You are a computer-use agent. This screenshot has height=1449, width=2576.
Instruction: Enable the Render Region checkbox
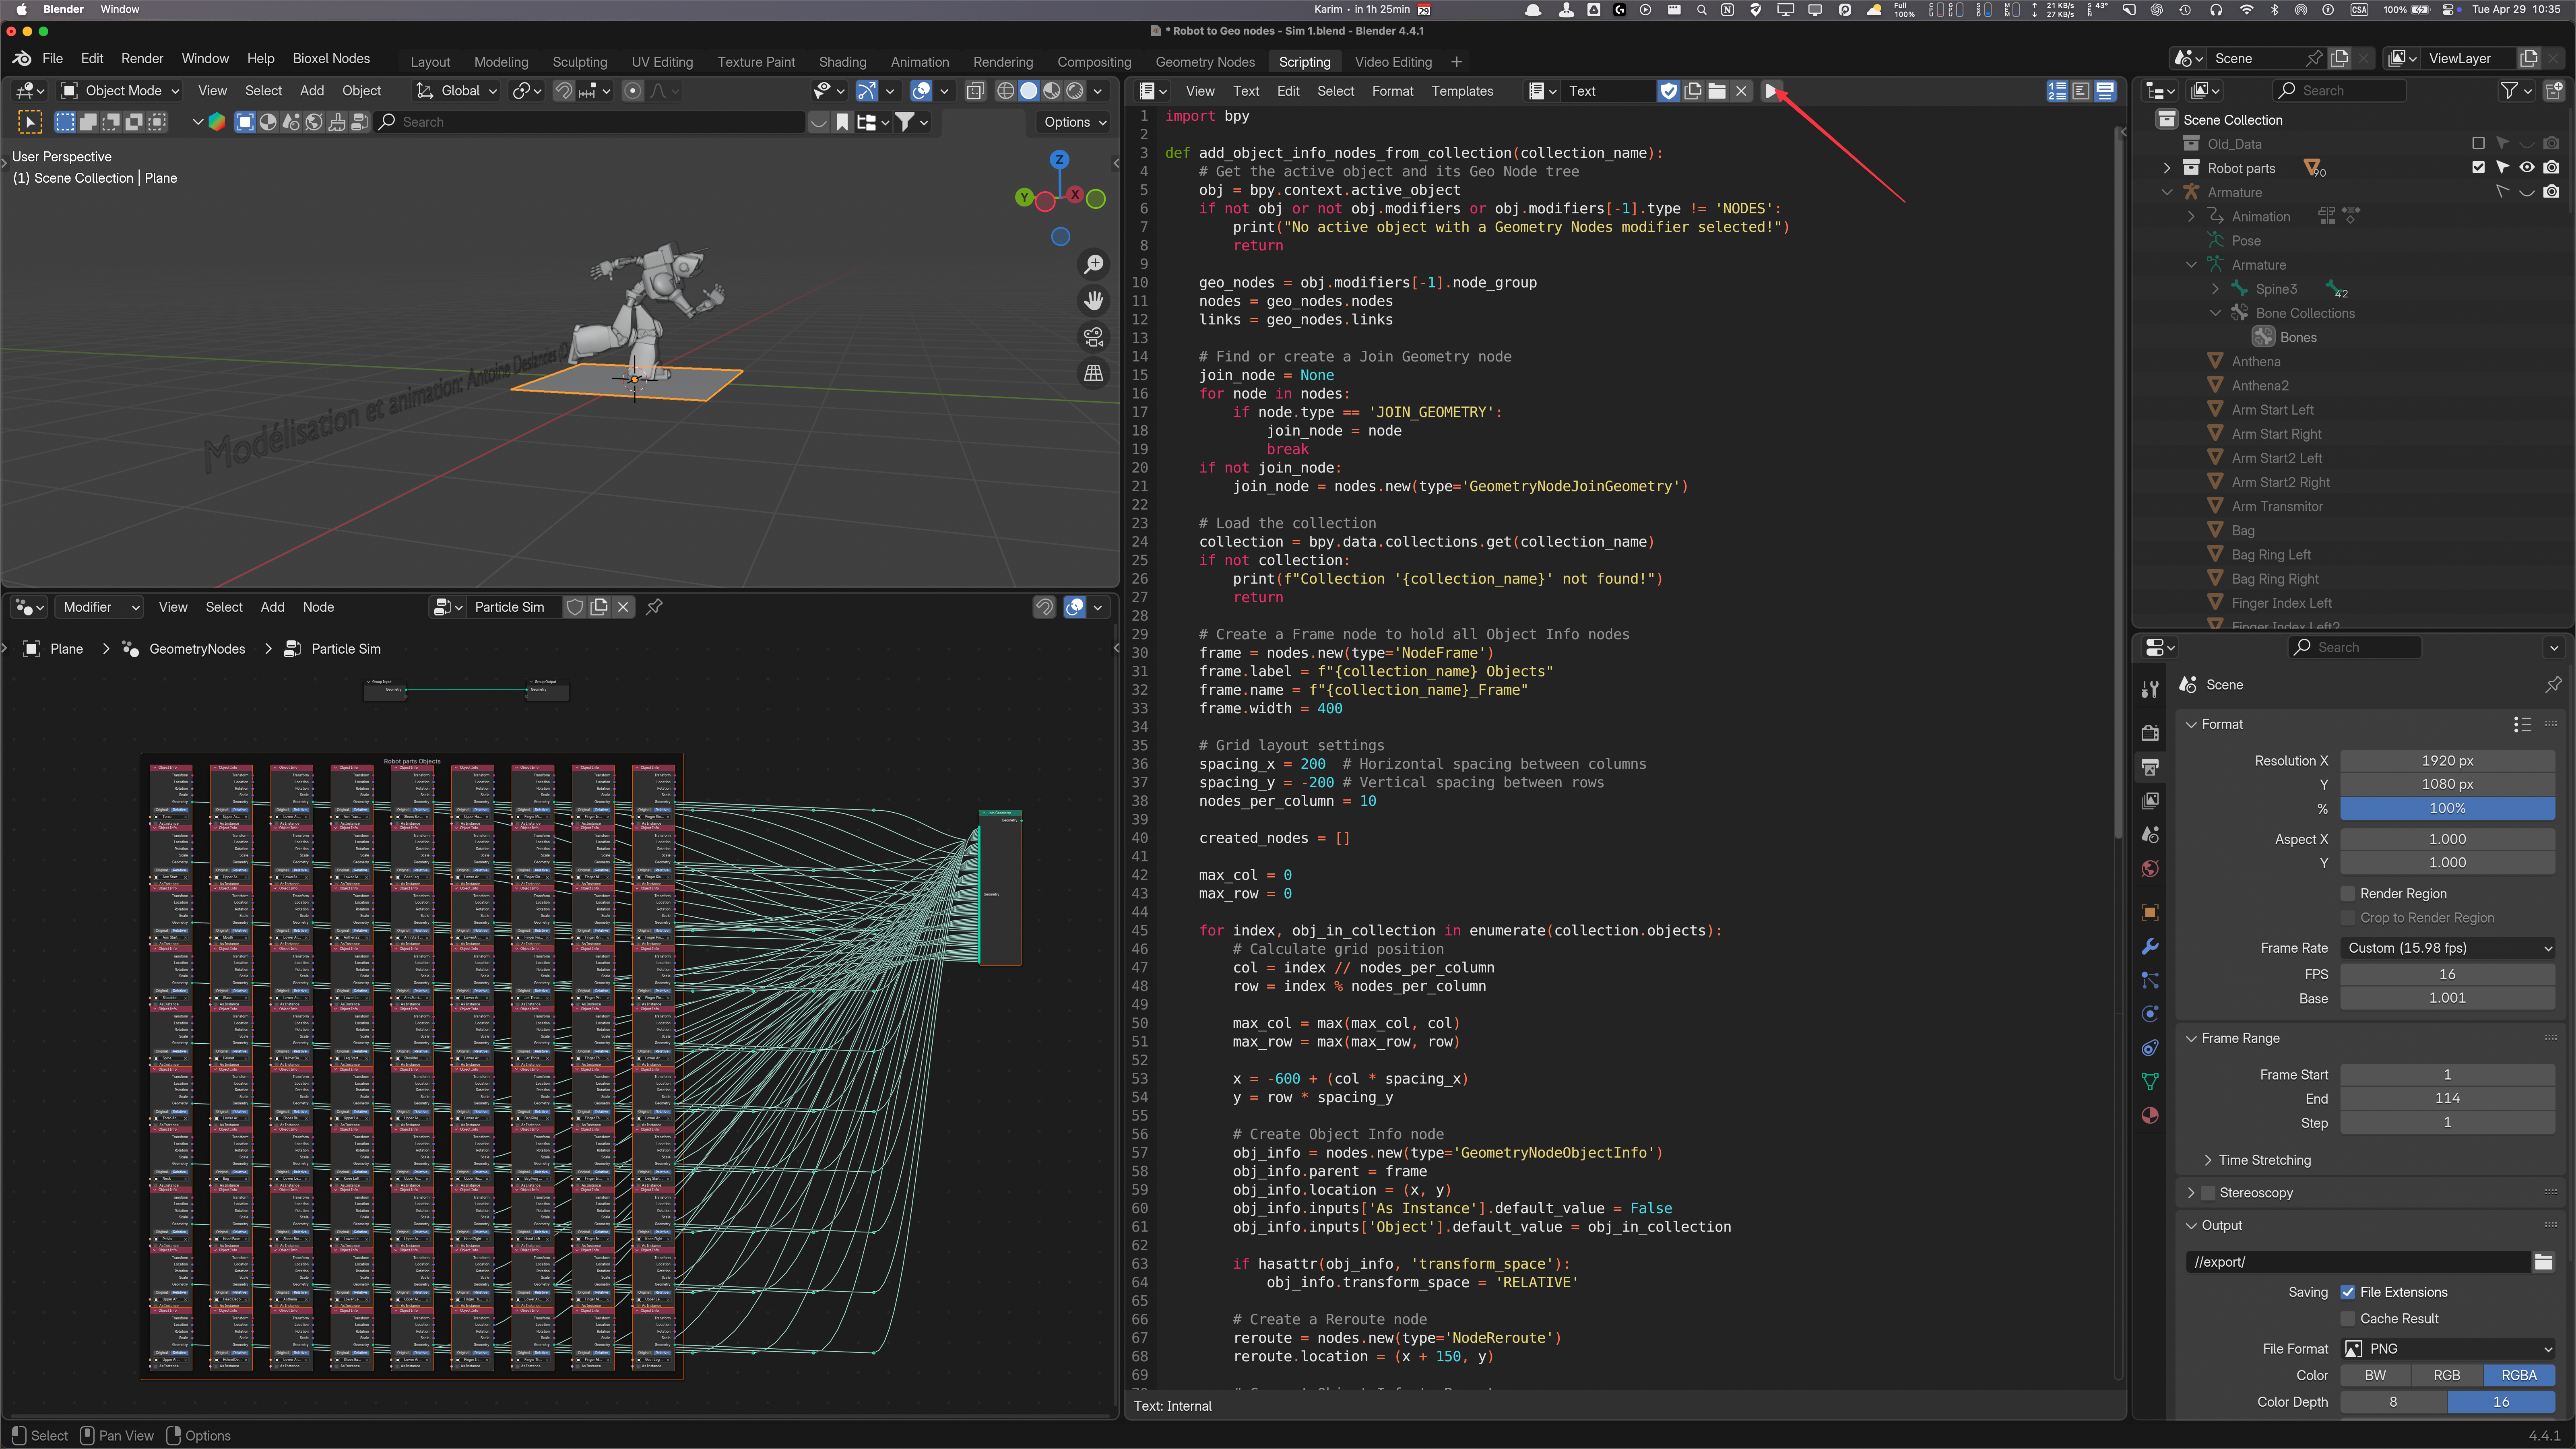coord(2348,894)
